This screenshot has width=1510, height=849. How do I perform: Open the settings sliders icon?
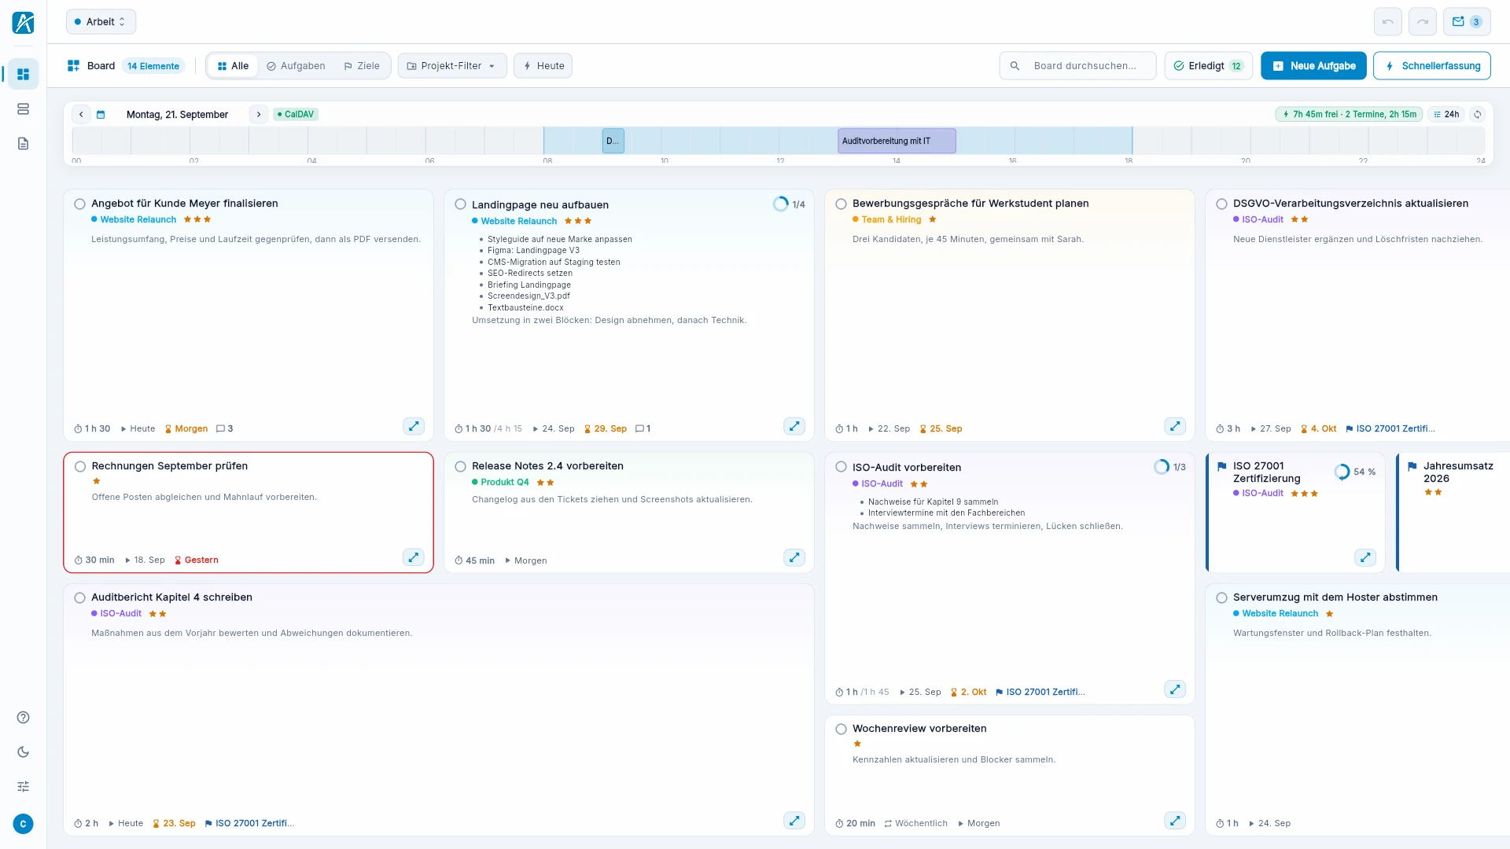pos(23,786)
